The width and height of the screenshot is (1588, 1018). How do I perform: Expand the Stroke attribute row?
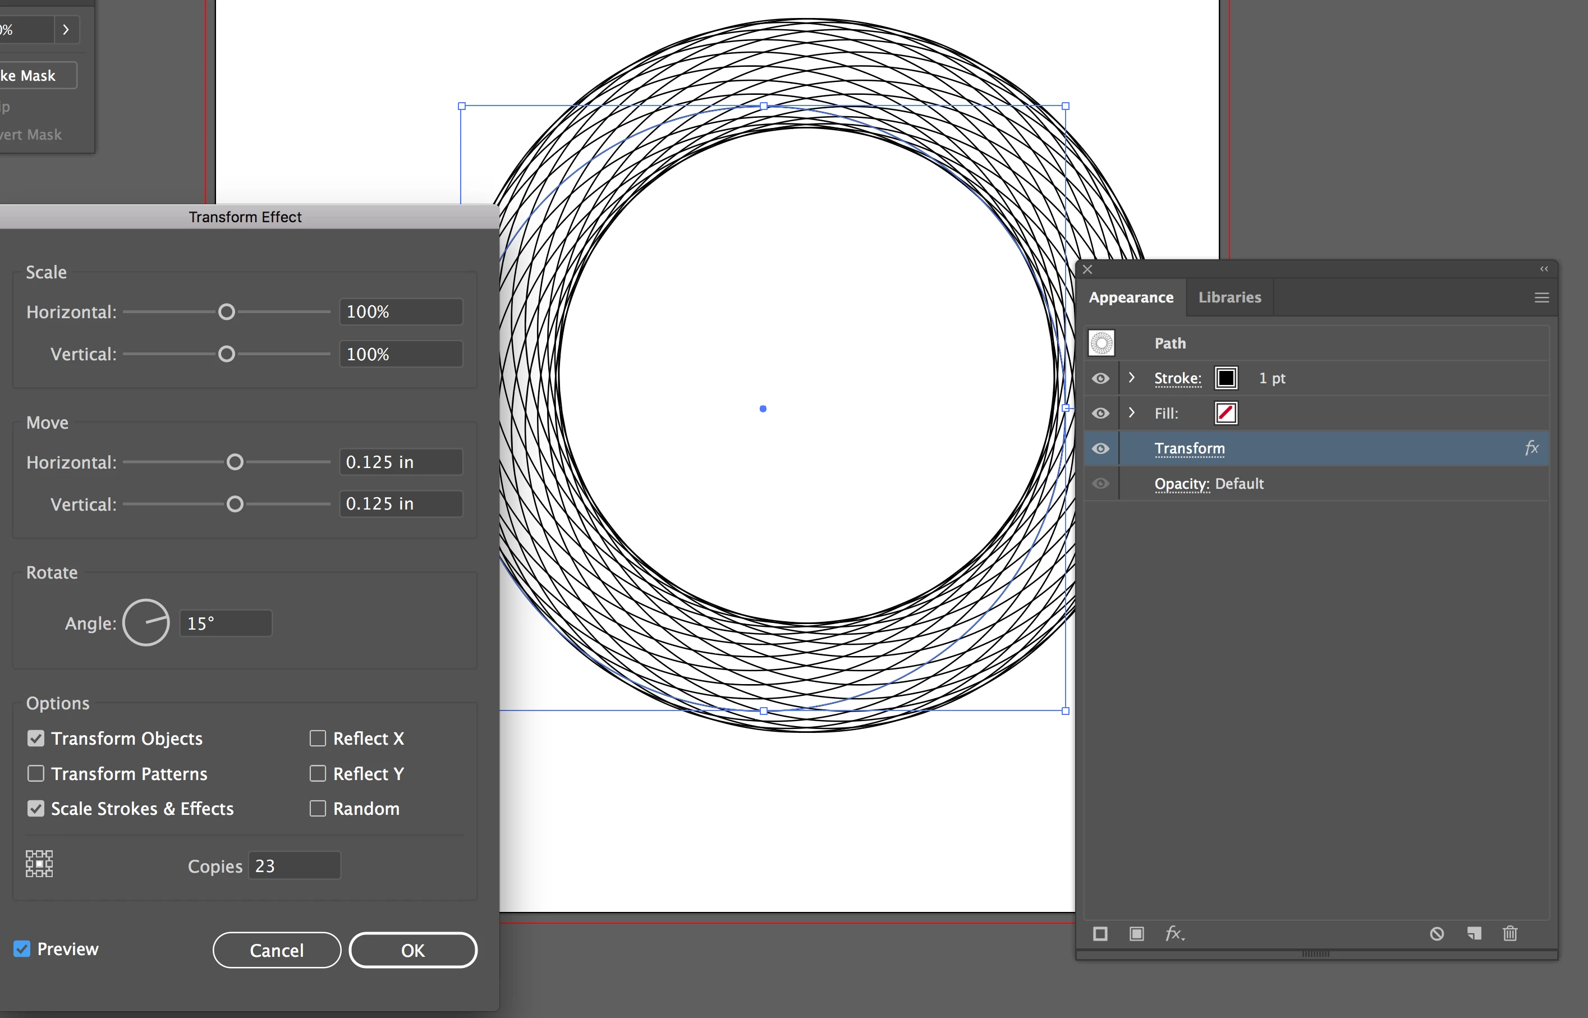coord(1131,378)
